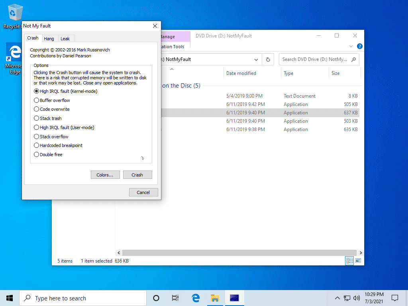The height and width of the screenshot is (306, 408).
Task: Switch to File Explorer on taskbar
Action: click(x=215, y=298)
